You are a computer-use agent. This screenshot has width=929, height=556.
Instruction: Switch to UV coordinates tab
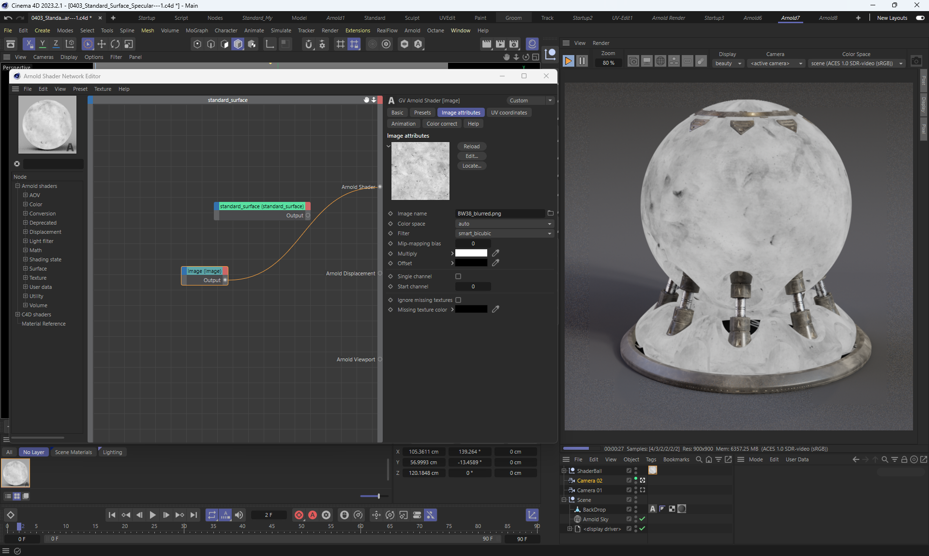(509, 113)
